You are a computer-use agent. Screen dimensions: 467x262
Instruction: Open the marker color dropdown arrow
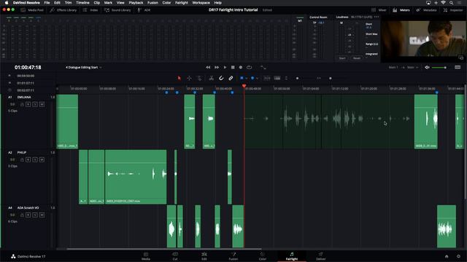[257, 79]
